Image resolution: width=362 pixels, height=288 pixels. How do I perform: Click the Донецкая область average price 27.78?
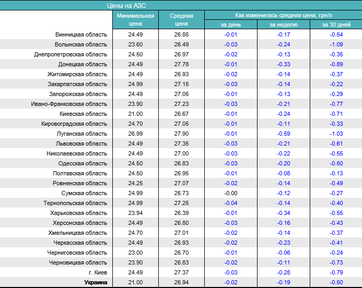pos(181,64)
